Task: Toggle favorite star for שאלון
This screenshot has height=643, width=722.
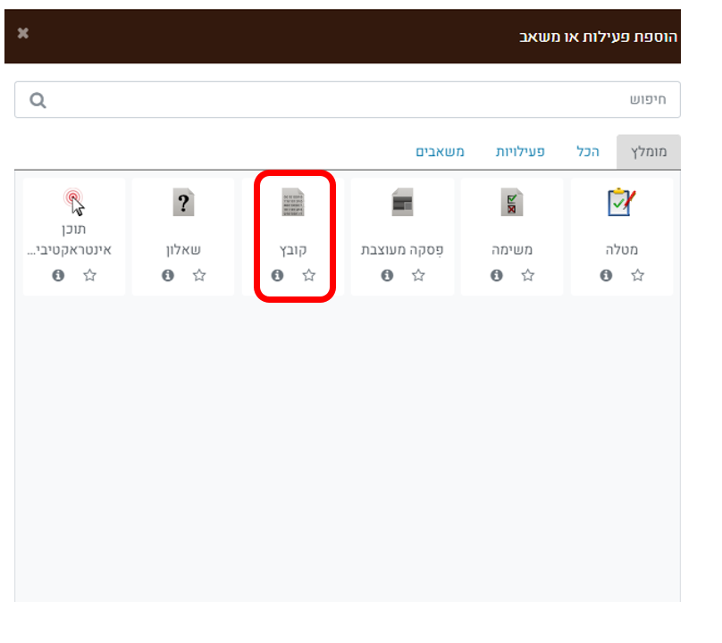Action: click(199, 276)
